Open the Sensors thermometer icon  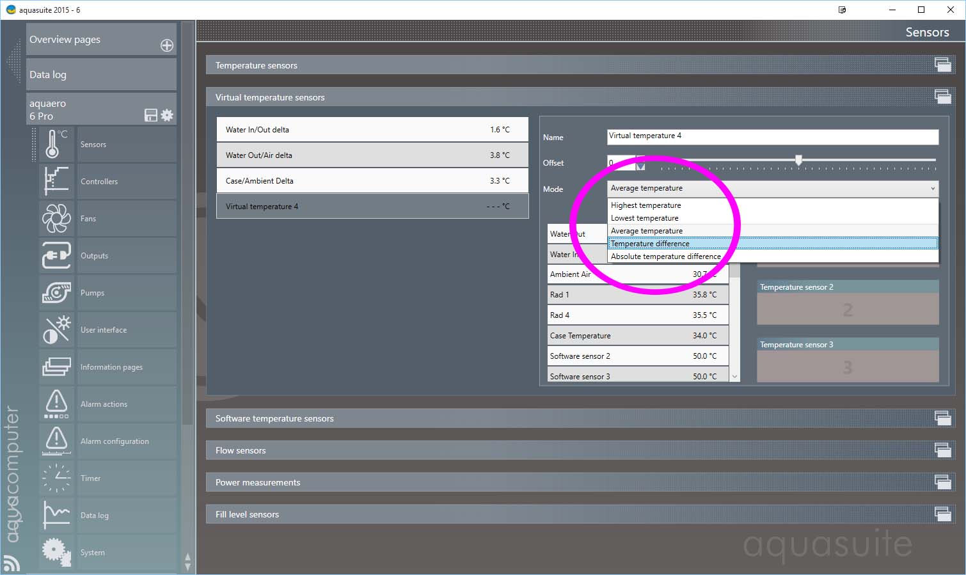click(x=55, y=144)
